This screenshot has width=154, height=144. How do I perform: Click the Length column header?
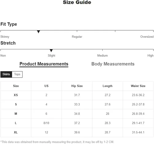pyautogui.click(x=107, y=86)
